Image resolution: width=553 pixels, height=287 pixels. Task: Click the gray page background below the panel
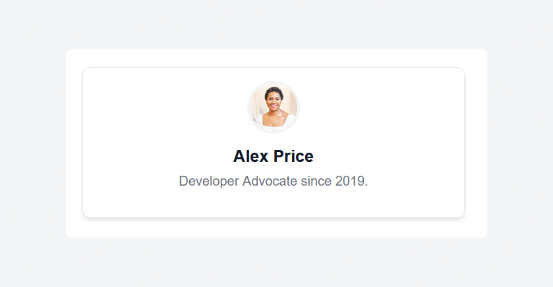tap(273, 263)
